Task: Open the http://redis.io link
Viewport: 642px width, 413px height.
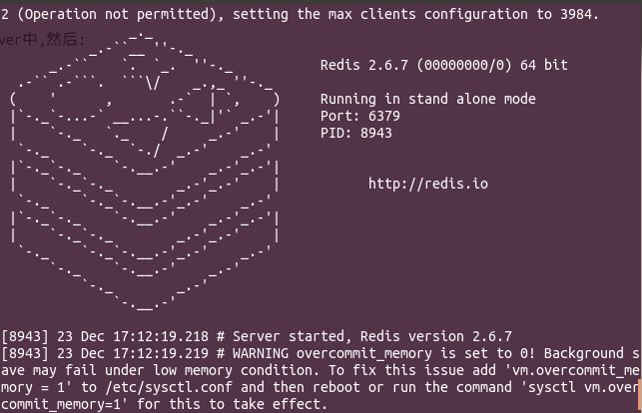Action: pyautogui.click(x=428, y=184)
